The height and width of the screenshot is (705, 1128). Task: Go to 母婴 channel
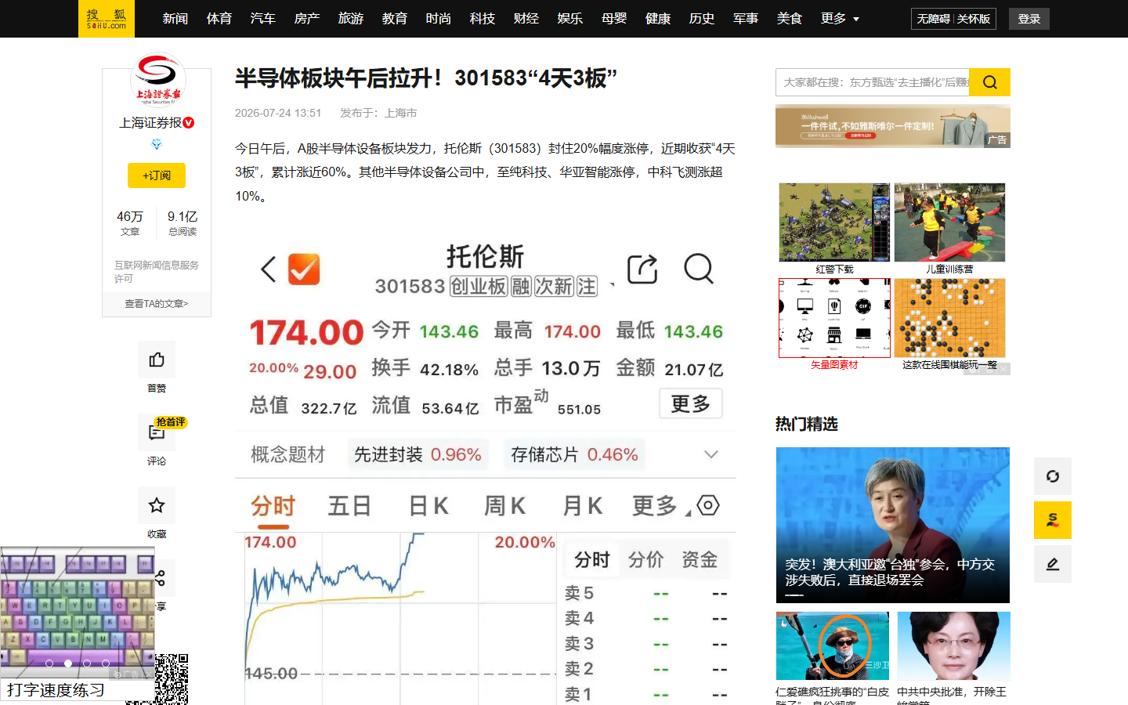614,19
